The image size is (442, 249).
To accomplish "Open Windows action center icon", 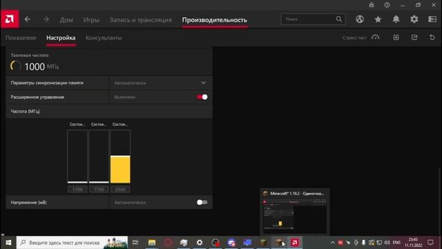I will (x=430, y=243).
